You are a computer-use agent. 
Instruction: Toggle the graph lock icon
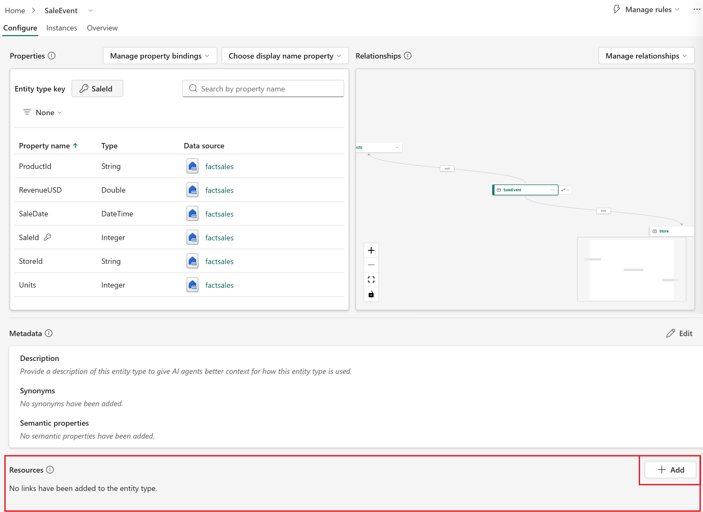pos(371,294)
